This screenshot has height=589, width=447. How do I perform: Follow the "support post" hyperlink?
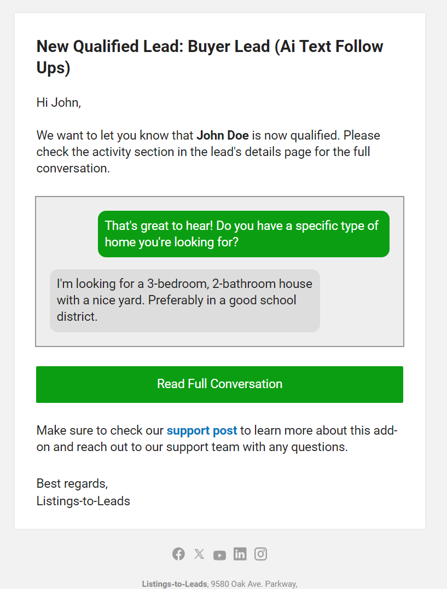(x=202, y=430)
